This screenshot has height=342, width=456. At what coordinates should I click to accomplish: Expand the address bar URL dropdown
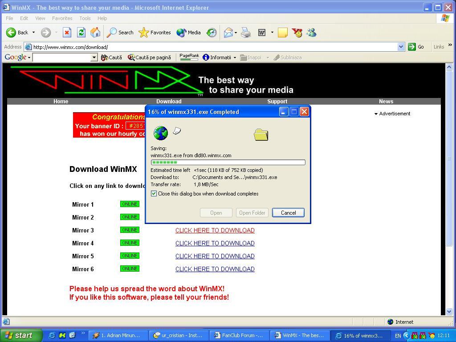pos(401,46)
